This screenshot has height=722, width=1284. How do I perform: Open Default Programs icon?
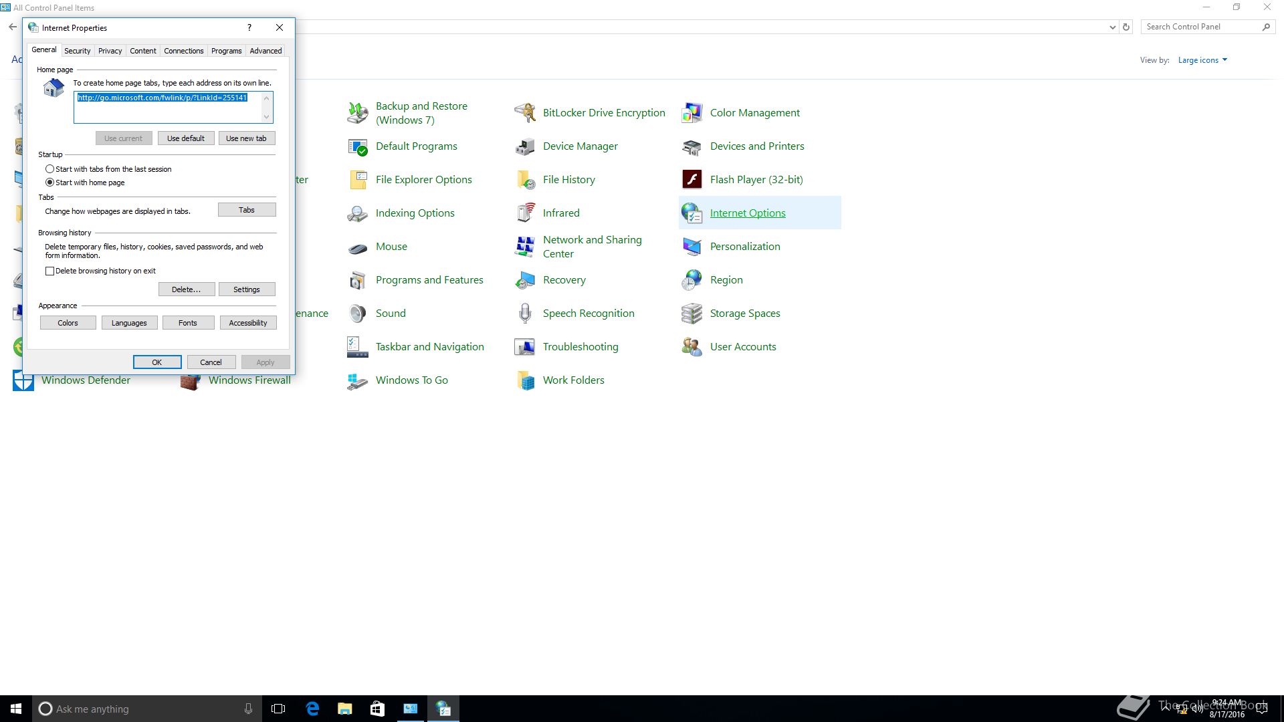[358, 146]
